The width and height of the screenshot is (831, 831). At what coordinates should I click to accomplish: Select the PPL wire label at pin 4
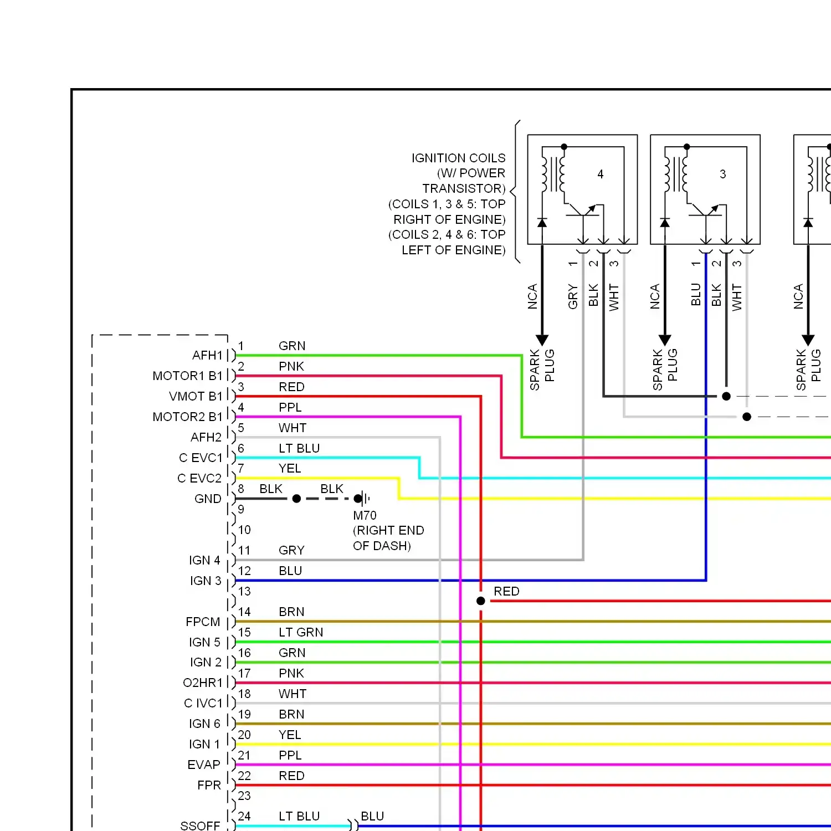[x=290, y=407]
